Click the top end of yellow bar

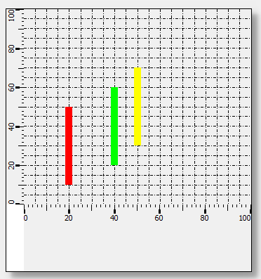tap(138, 68)
